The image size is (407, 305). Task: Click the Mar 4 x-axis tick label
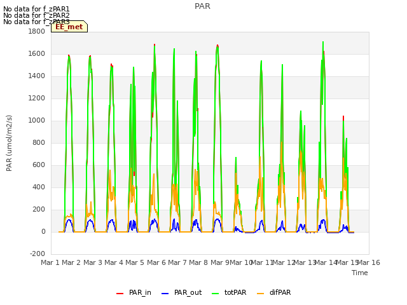point(114,262)
